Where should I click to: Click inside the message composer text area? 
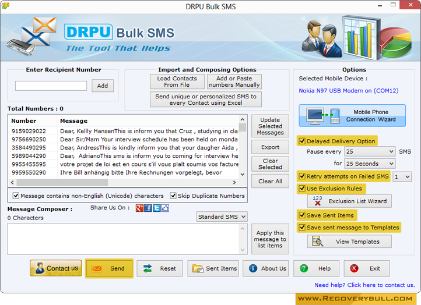coord(124,239)
